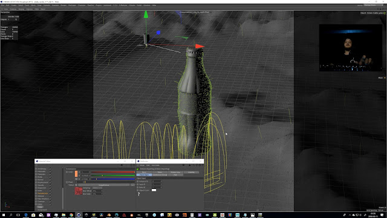Collapse the Float parameter expander
Screen dimensions: 387x218
pos(67,182)
